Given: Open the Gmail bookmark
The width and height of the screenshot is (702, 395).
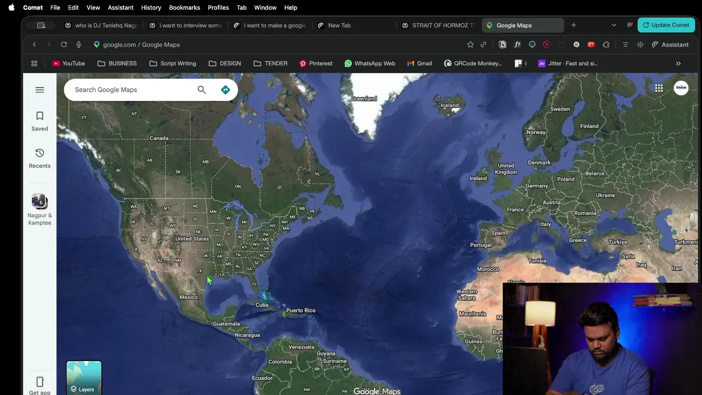Looking at the screenshot, I should click(420, 63).
